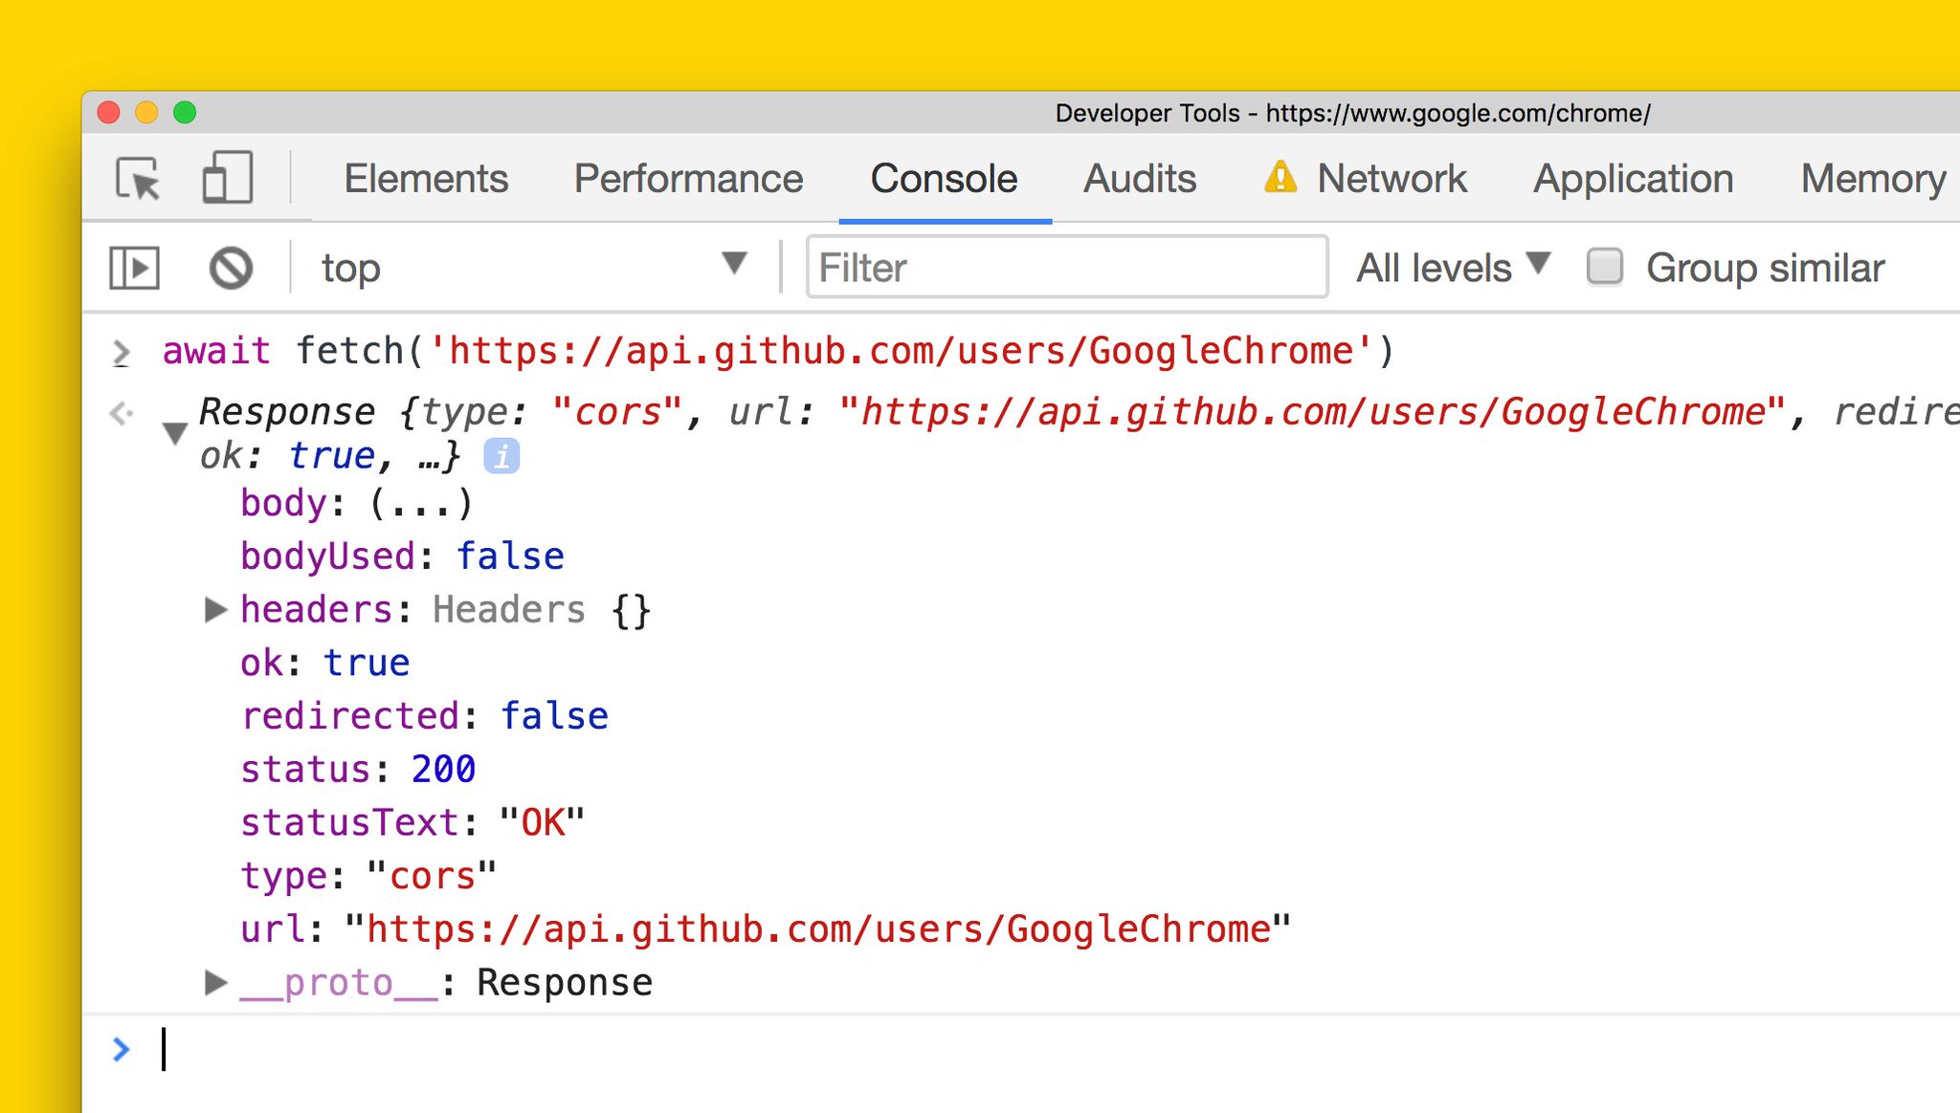1960x1113 pixels.
Task: Select the status: 200 value
Action: click(x=443, y=769)
